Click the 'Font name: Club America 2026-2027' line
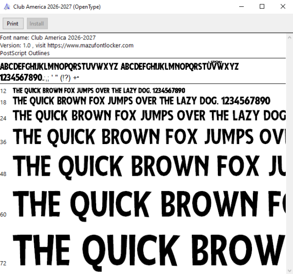Screen dimensions: 293x274 click(x=48, y=38)
